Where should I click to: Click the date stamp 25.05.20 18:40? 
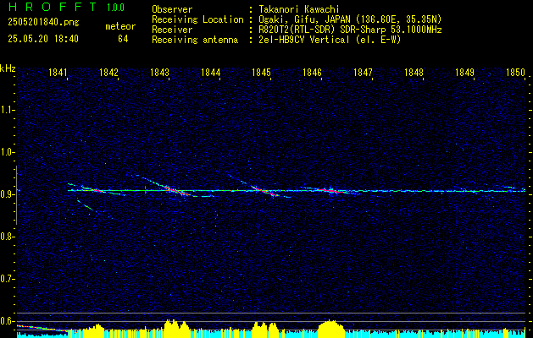43,39
